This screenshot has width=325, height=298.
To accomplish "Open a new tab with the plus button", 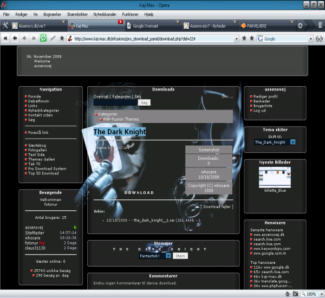I will click(x=300, y=25).
